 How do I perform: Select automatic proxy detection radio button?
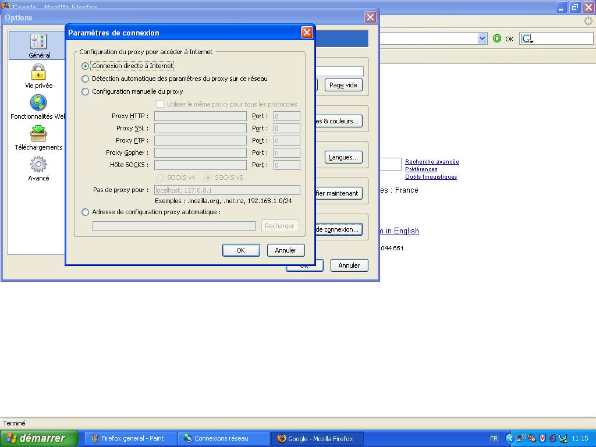coord(86,79)
